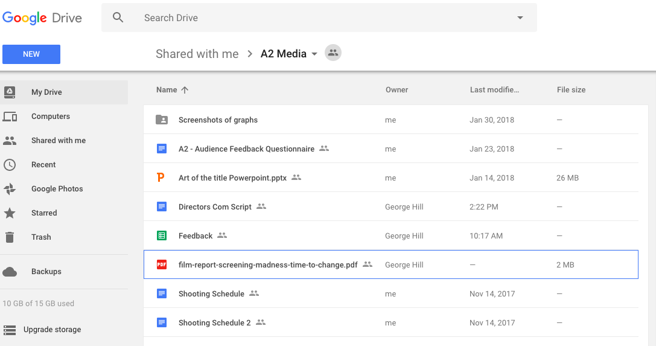Open Google Photos from sidebar

coord(57,189)
